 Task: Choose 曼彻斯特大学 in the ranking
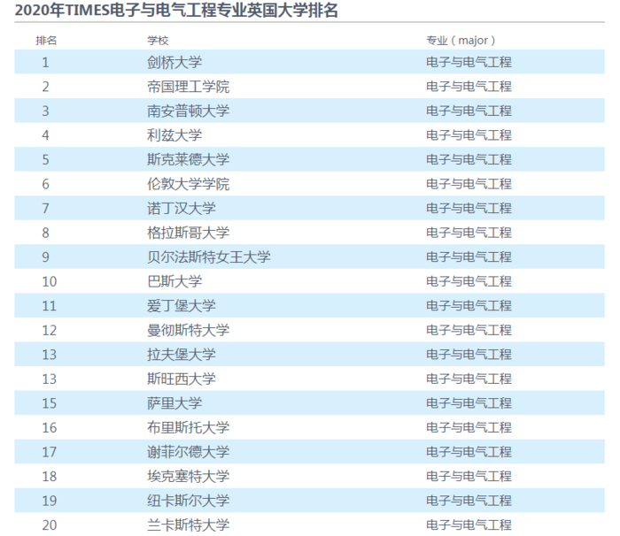pos(188,330)
